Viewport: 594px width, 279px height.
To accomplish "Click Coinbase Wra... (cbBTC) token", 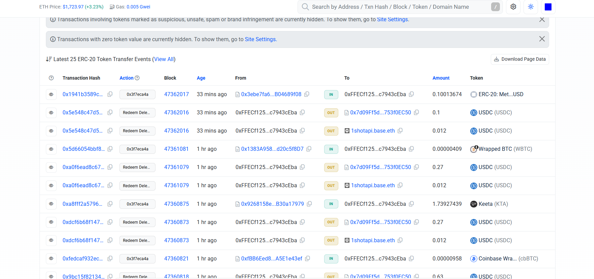I will pyautogui.click(x=508, y=259).
